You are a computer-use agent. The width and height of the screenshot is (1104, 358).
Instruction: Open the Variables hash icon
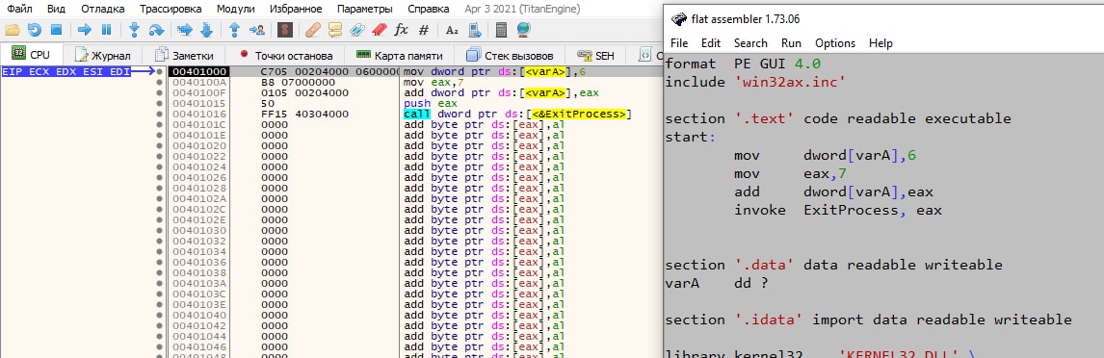click(x=423, y=30)
